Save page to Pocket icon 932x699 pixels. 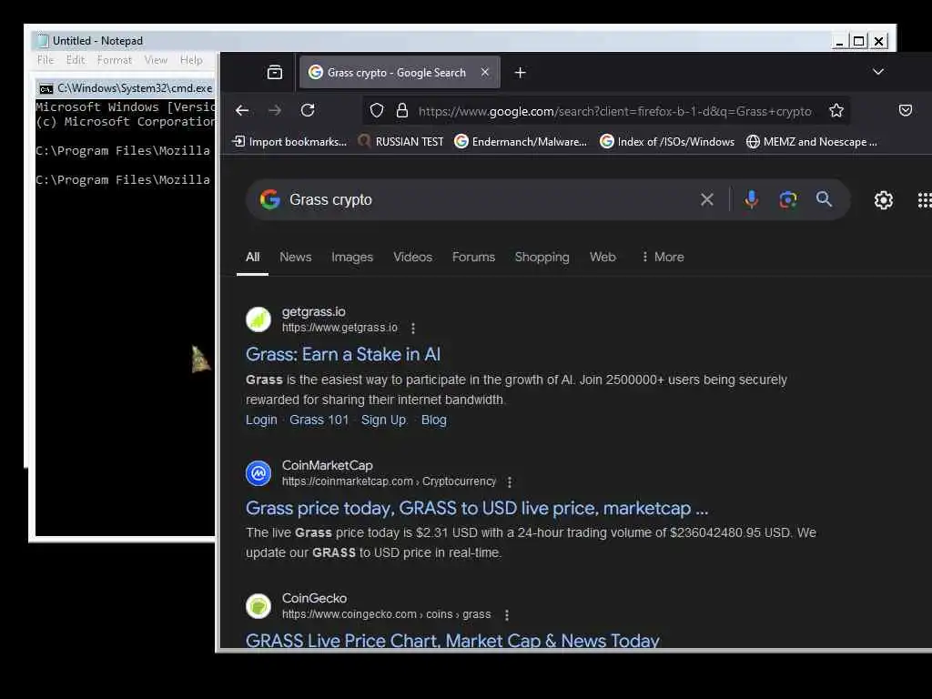pos(906,110)
